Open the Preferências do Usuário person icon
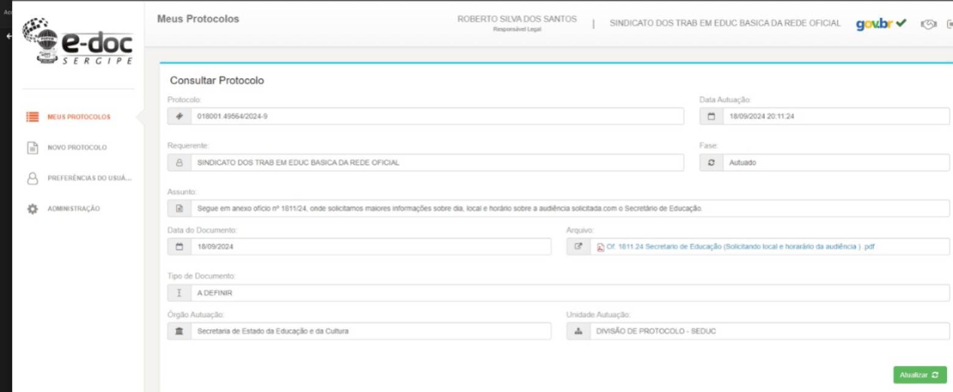 point(33,178)
